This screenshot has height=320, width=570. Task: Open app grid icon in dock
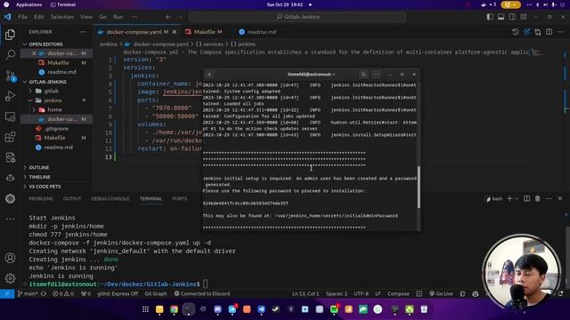click(x=145, y=309)
